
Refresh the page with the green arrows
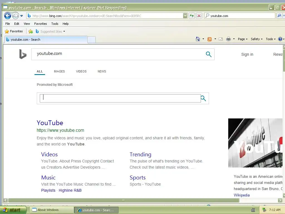click(192, 16)
